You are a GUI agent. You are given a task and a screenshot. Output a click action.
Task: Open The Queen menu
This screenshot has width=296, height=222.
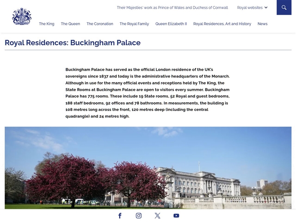(70, 24)
